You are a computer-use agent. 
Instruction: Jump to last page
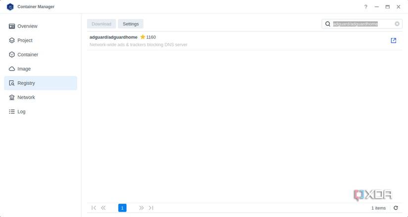pyautogui.click(x=151, y=208)
